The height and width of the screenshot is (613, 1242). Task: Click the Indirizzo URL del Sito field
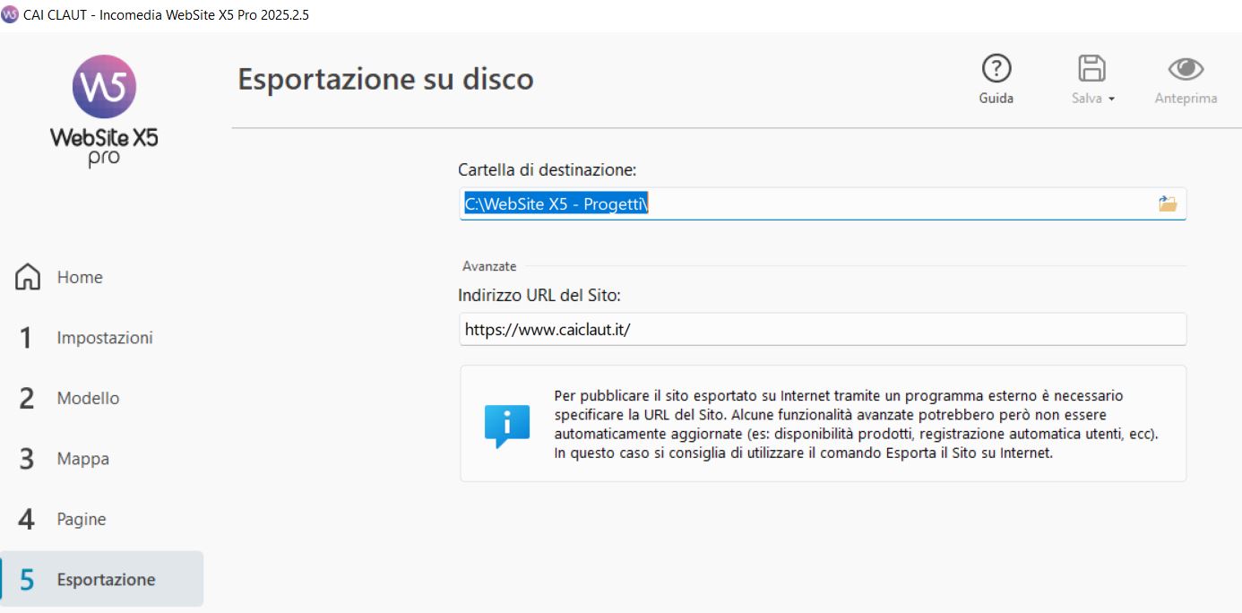(x=823, y=329)
